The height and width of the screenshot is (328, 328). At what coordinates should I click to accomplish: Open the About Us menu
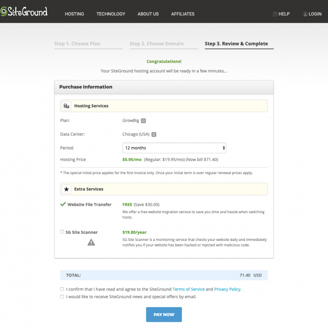pos(148,14)
